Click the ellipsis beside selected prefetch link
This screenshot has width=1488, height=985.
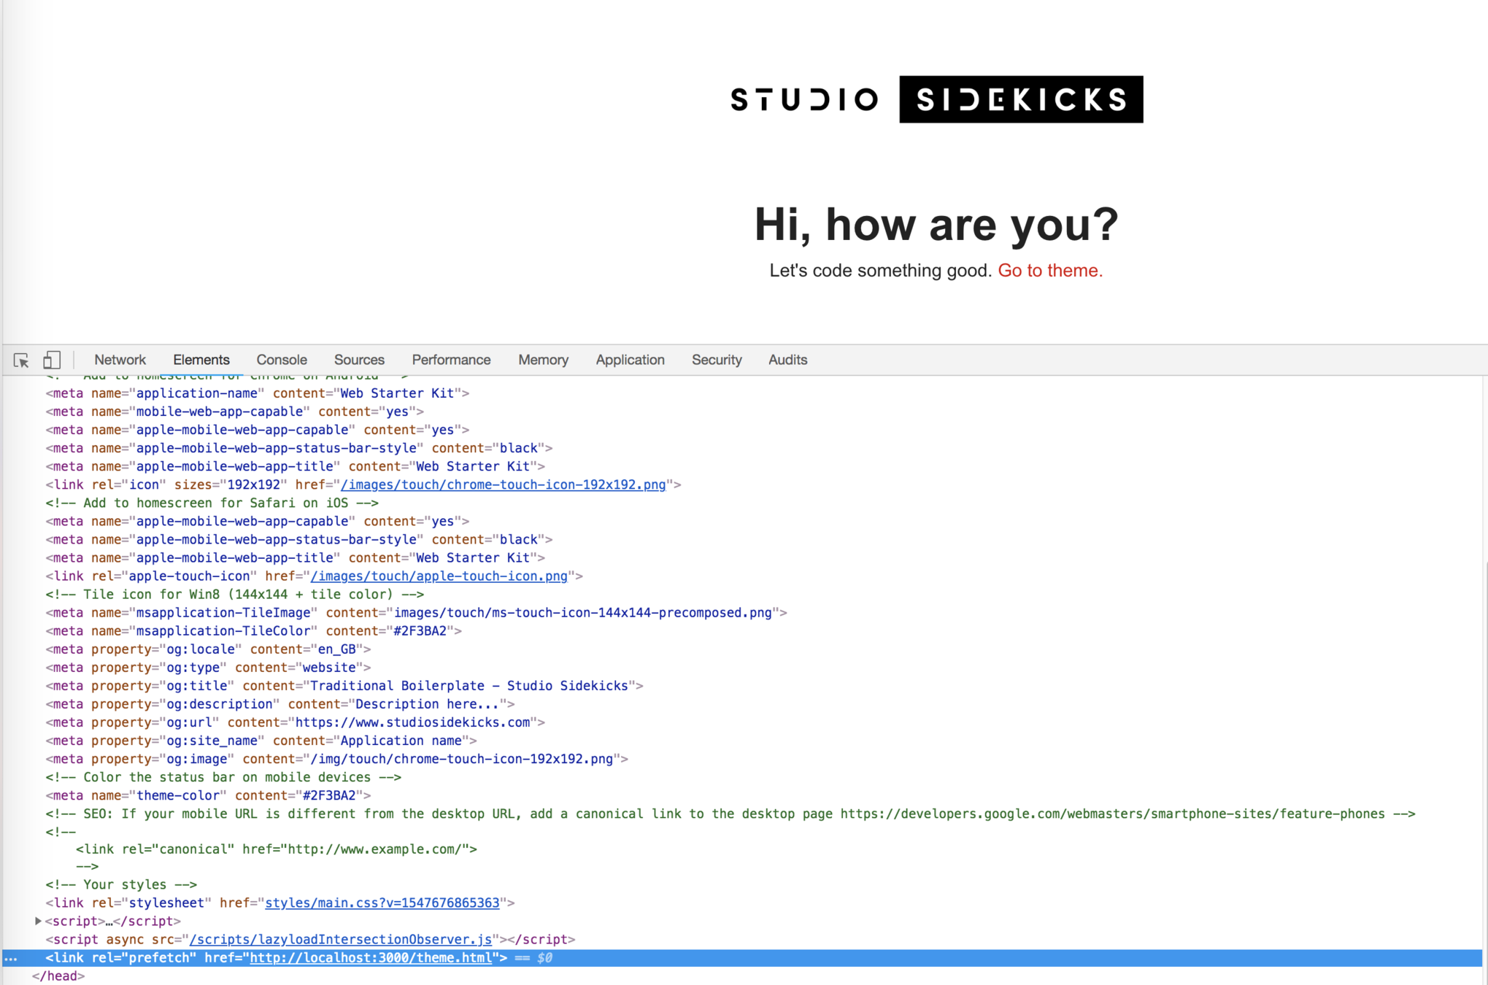click(11, 958)
